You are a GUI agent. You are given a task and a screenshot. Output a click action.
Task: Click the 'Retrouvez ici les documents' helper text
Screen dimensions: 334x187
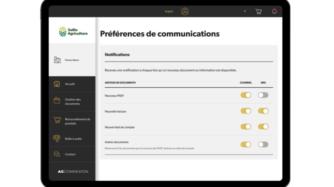150,148
